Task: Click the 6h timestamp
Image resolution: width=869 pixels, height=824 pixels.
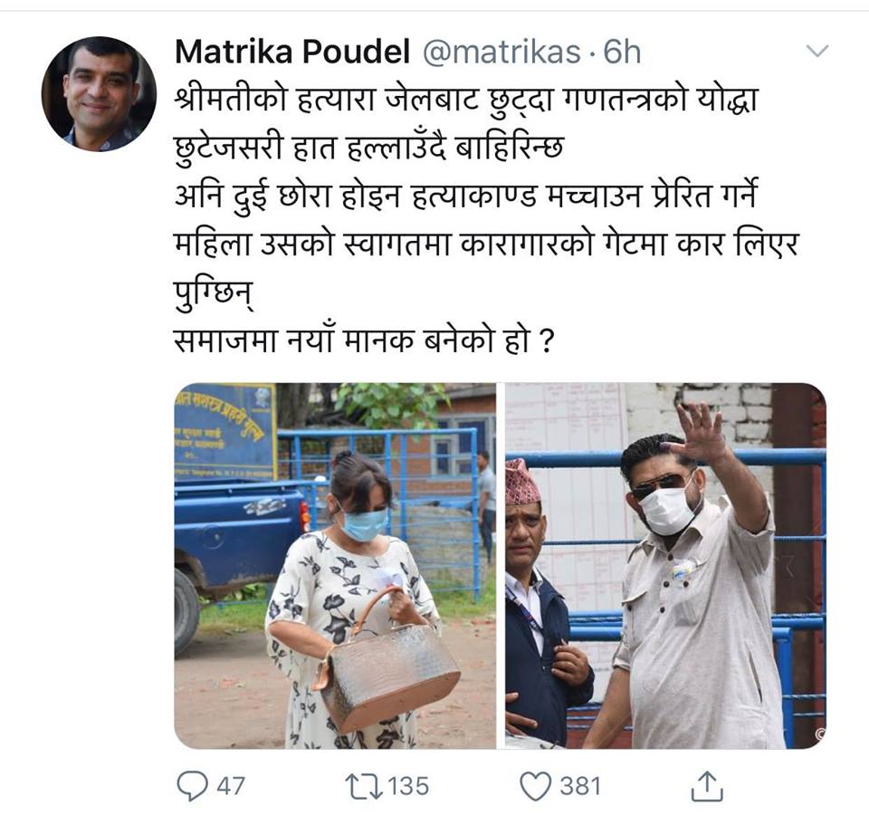Action: (622, 52)
